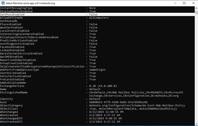This screenshot has height=126, width=198.
Task: Click the Exchange Management Shell title bar icon
Action: coord(3,3)
